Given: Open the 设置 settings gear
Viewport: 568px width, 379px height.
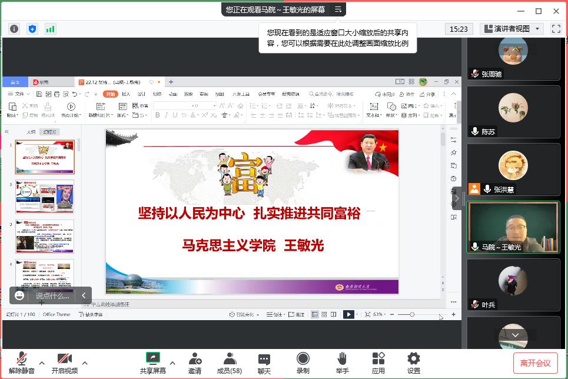Looking at the screenshot, I should click(414, 363).
